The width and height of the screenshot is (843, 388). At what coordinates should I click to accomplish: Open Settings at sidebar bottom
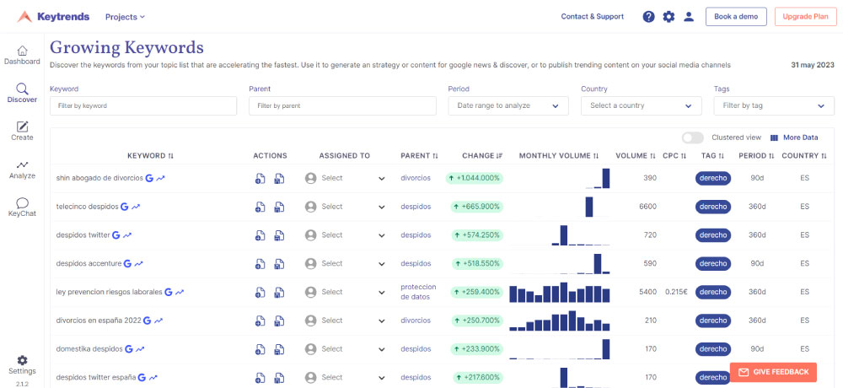point(22,365)
